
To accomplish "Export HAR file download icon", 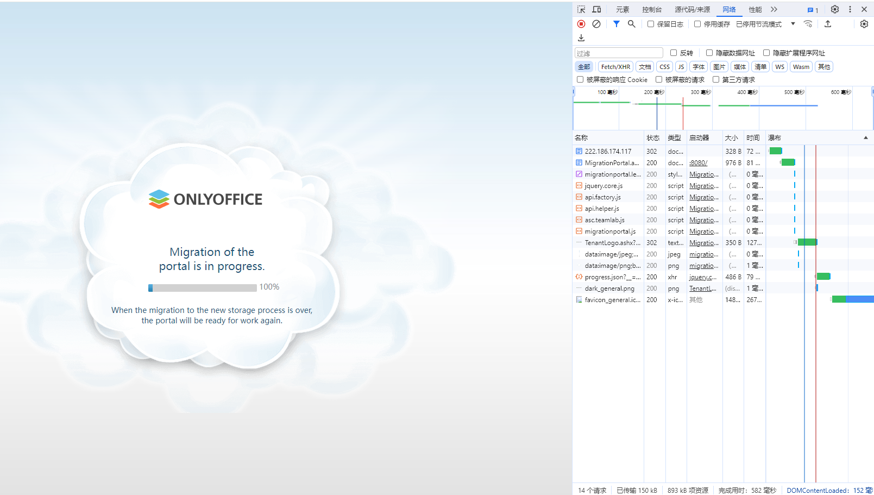I will pyautogui.click(x=581, y=38).
